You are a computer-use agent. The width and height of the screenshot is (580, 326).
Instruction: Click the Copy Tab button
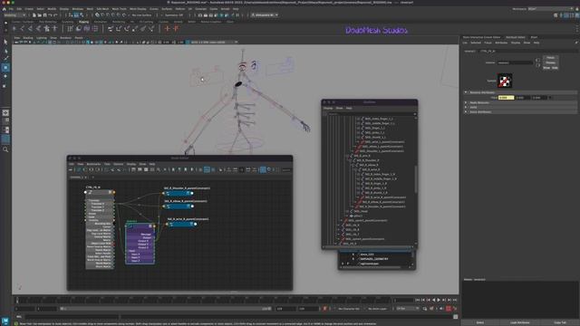(560, 322)
